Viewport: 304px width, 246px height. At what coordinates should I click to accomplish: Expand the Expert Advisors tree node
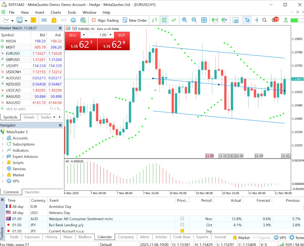(3, 157)
